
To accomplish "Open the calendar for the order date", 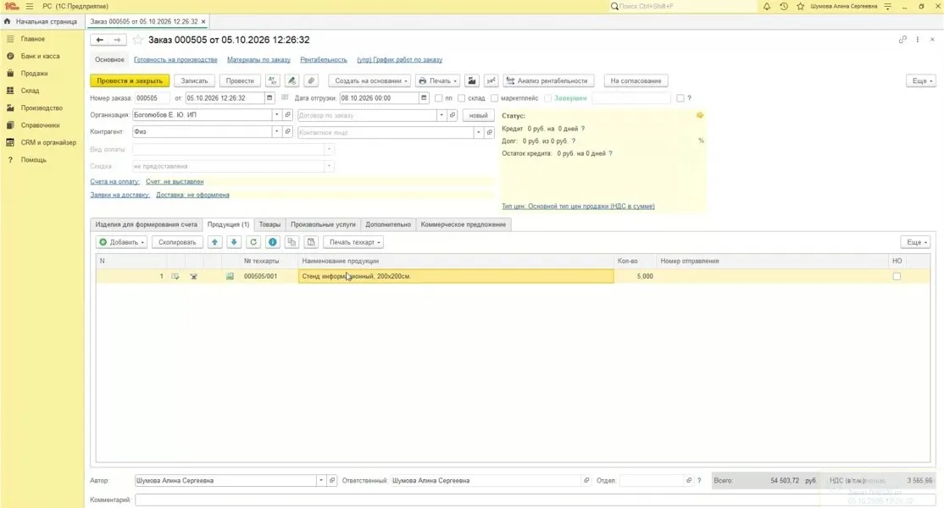I will pyautogui.click(x=269, y=98).
